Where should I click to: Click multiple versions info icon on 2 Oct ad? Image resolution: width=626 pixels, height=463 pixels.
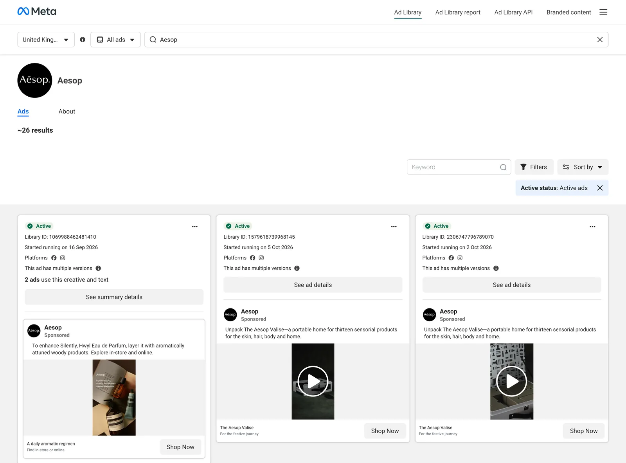point(496,268)
